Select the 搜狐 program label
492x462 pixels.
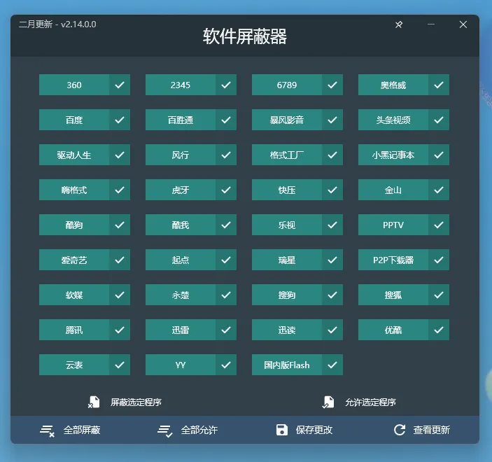[393, 295]
